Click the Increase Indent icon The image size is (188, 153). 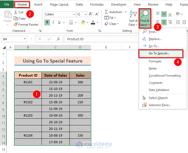tap(184, 22)
